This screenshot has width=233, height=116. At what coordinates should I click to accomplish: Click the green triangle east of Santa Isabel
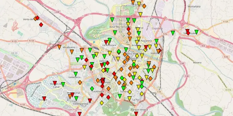(196, 32)
